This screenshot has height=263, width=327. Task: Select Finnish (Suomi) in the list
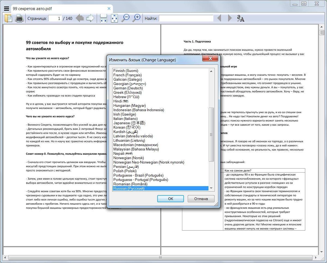pyautogui.click(x=161, y=71)
